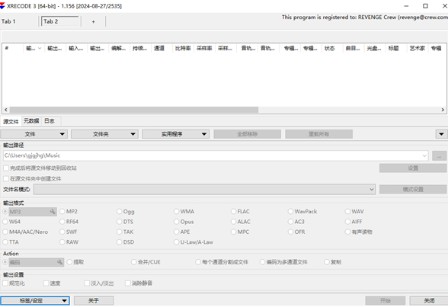The width and height of the screenshot is (448, 307).
Task: Select 每个通道分割成文件 action
Action: point(222,262)
